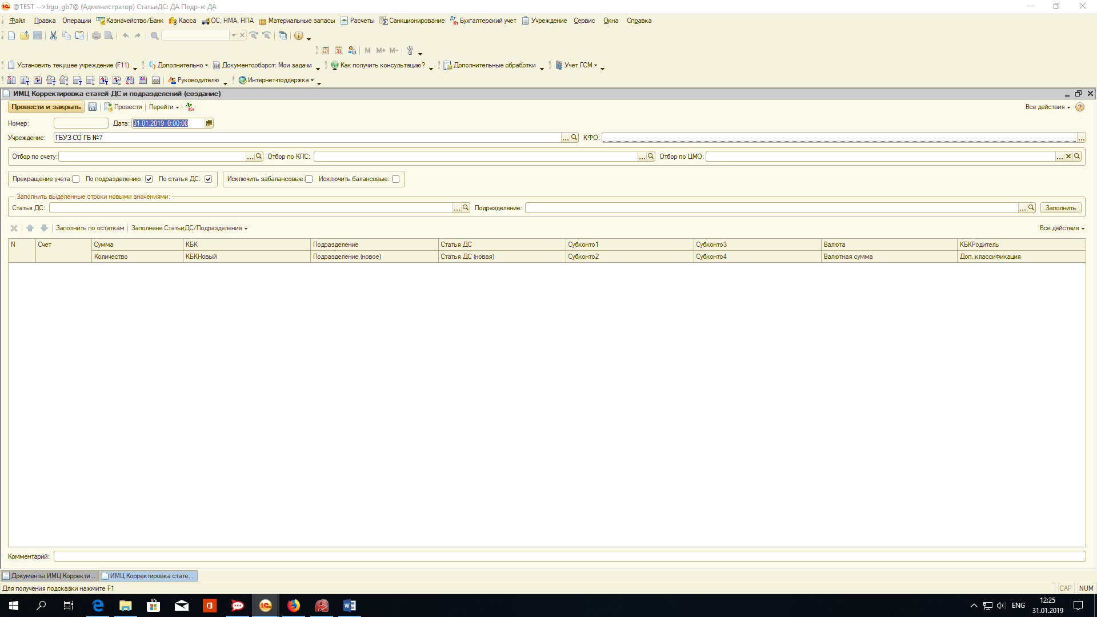Enable Прекращение учета checkbox
The width and height of the screenshot is (1097, 617).
tap(75, 179)
